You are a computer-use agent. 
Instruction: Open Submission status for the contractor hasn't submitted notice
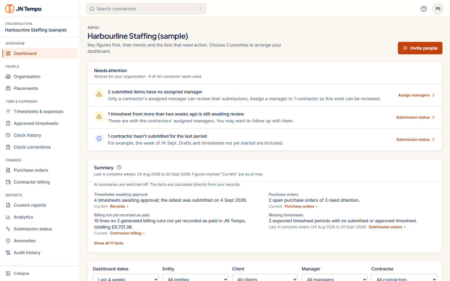pyautogui.click(x=416, y=140)
